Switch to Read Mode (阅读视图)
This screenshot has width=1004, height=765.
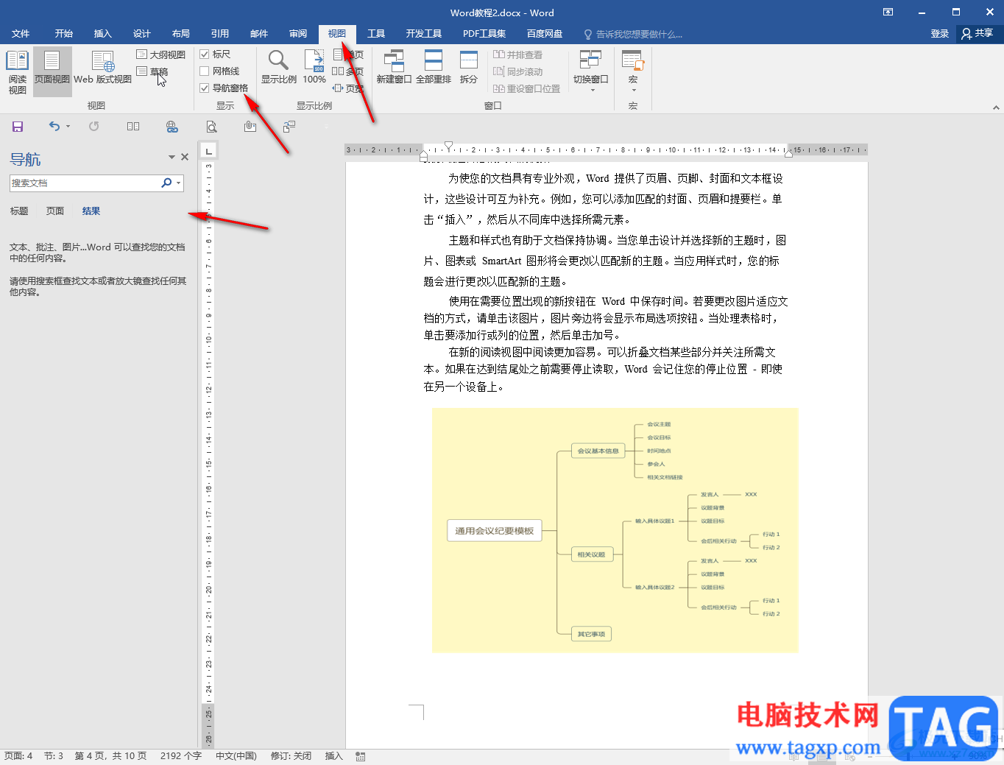tap(18, 72)
